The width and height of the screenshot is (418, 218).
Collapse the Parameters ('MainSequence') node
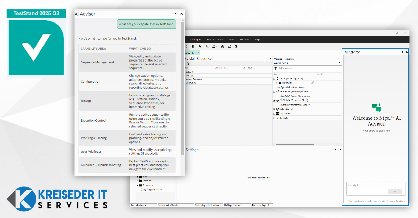pos(274,92)
